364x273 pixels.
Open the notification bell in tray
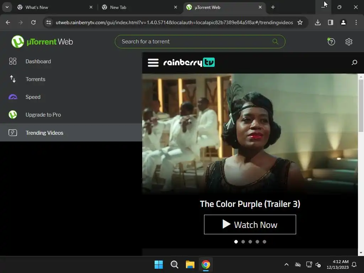coord(354,264)
